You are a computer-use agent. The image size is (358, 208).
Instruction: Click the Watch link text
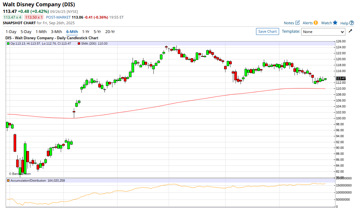point(326,23)
